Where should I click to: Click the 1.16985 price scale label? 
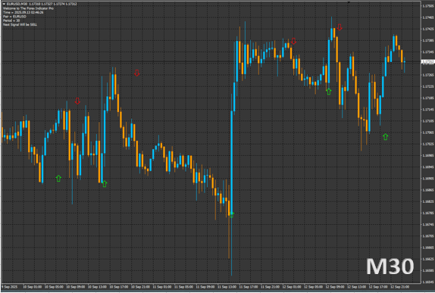pos(427,155)
